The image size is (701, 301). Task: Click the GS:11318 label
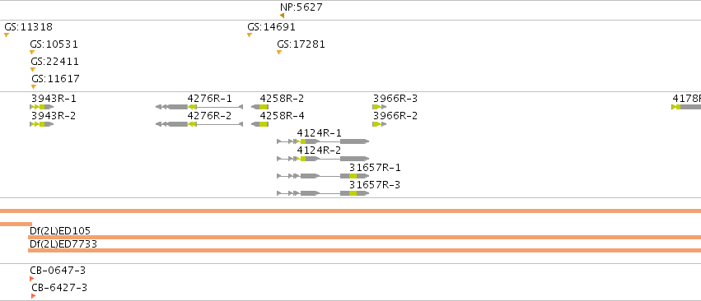tap(29, 27)
